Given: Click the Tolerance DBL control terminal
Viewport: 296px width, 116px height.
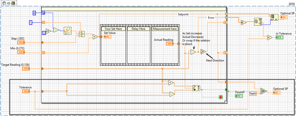Looking at the screenshot, I should [x=26, y=91].
